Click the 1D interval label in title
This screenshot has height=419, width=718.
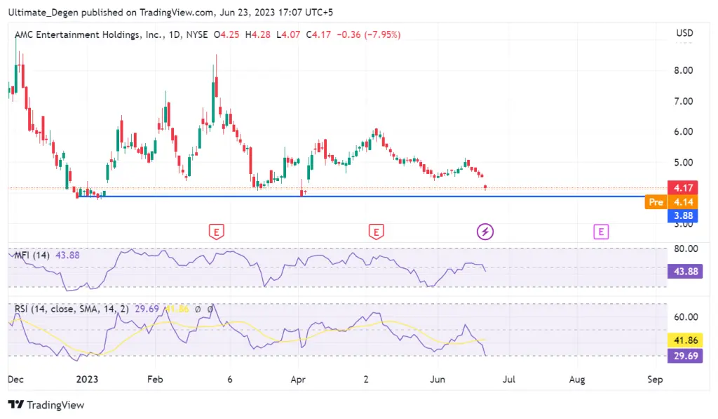175,35
